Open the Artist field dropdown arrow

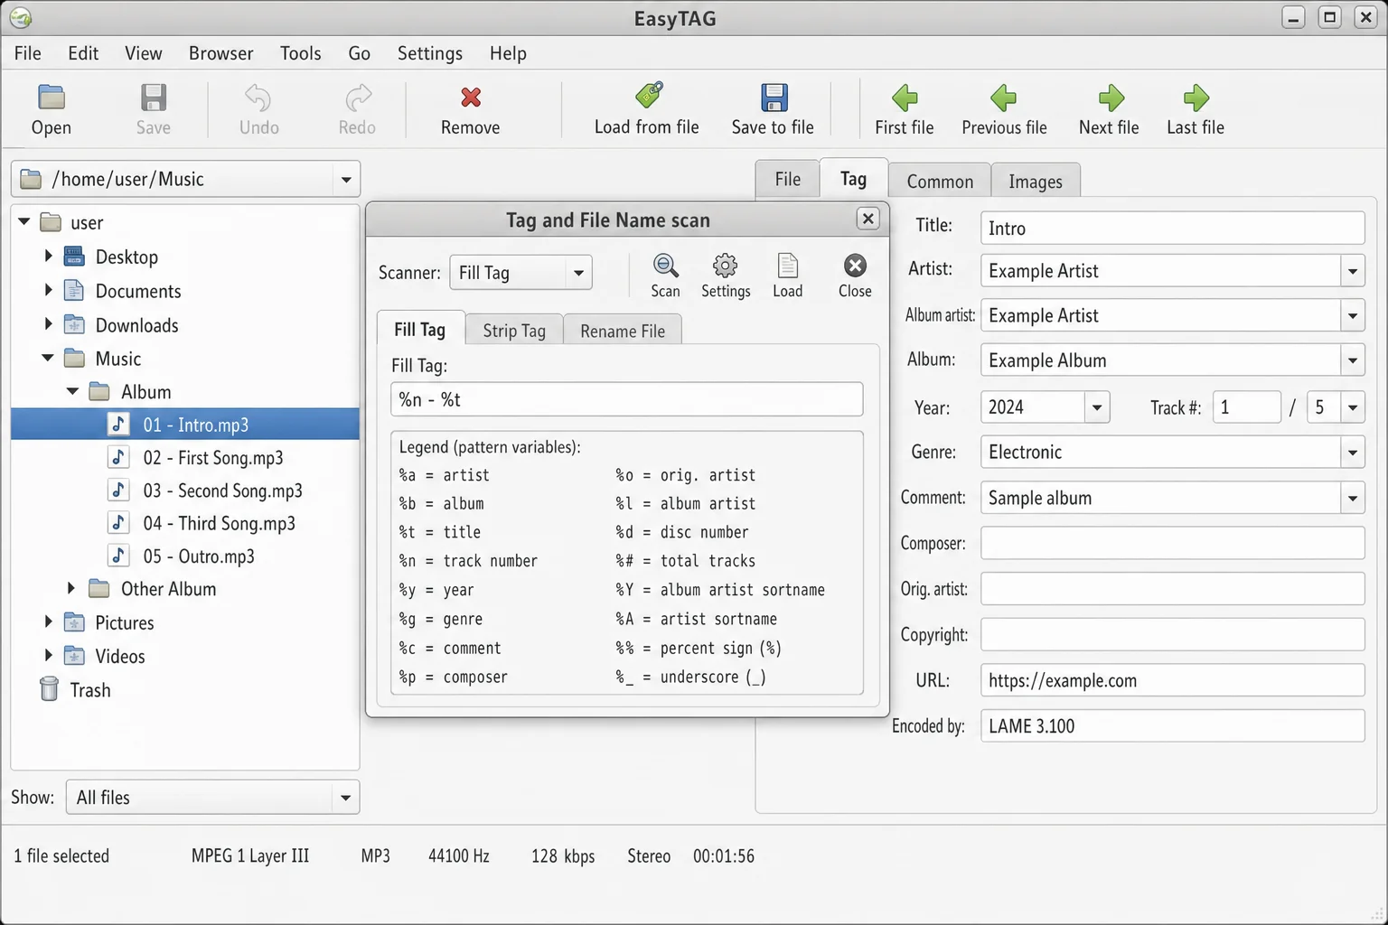[1353, 271]
